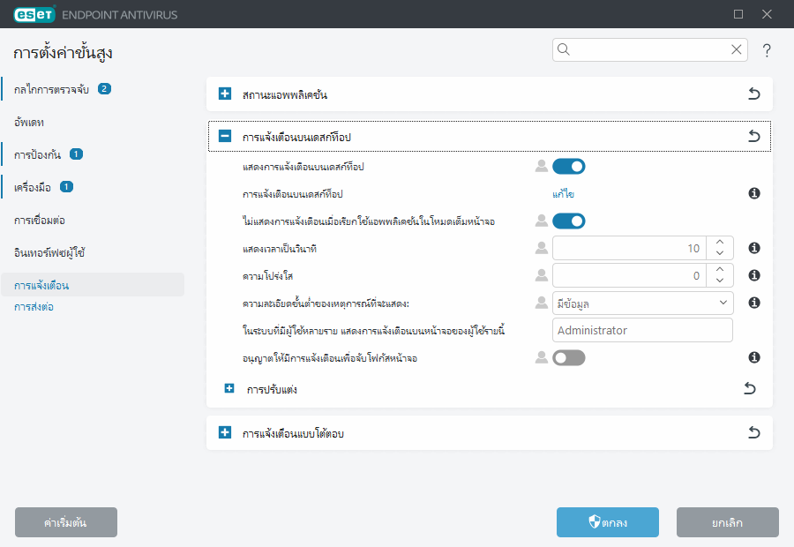
Task: Open อัพเดท settings category
Action: tap(29, 122)
